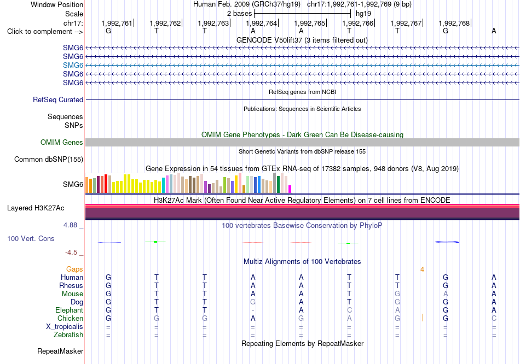The image size is (520, 364).
Task: Click the gray A in Mouse row
Action: (x=446, y=294)
